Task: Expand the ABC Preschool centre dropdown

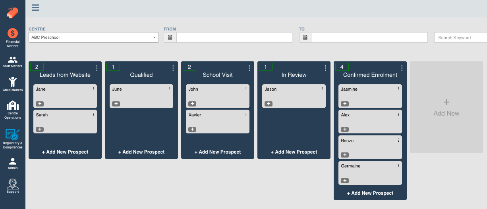Action: coord(94,38)
